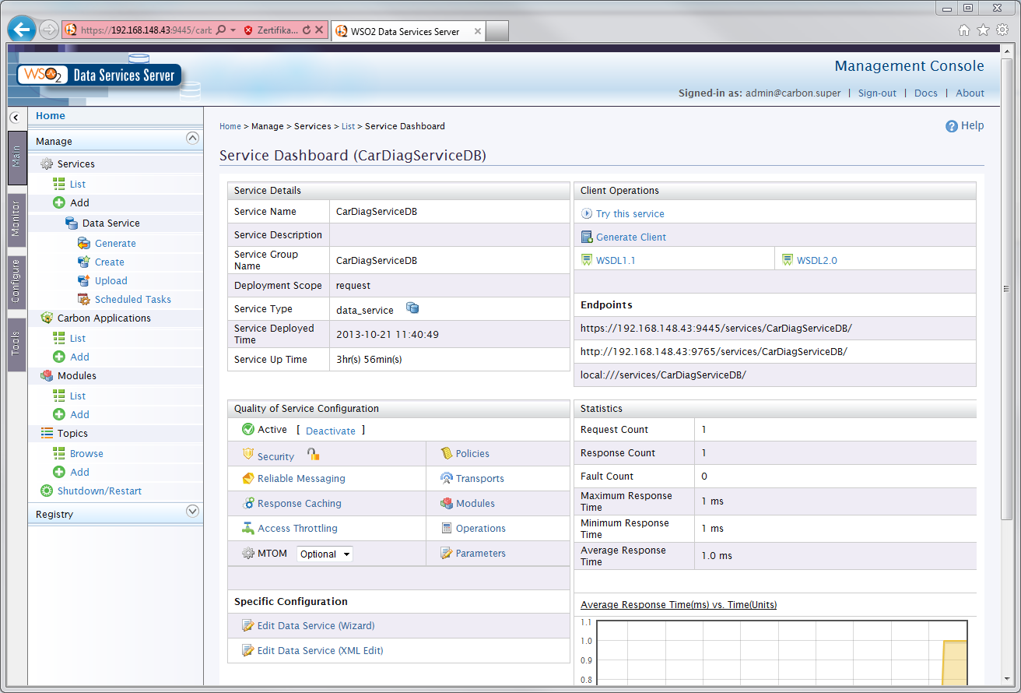Switch to the Configure vertical tab

[17, 282]
